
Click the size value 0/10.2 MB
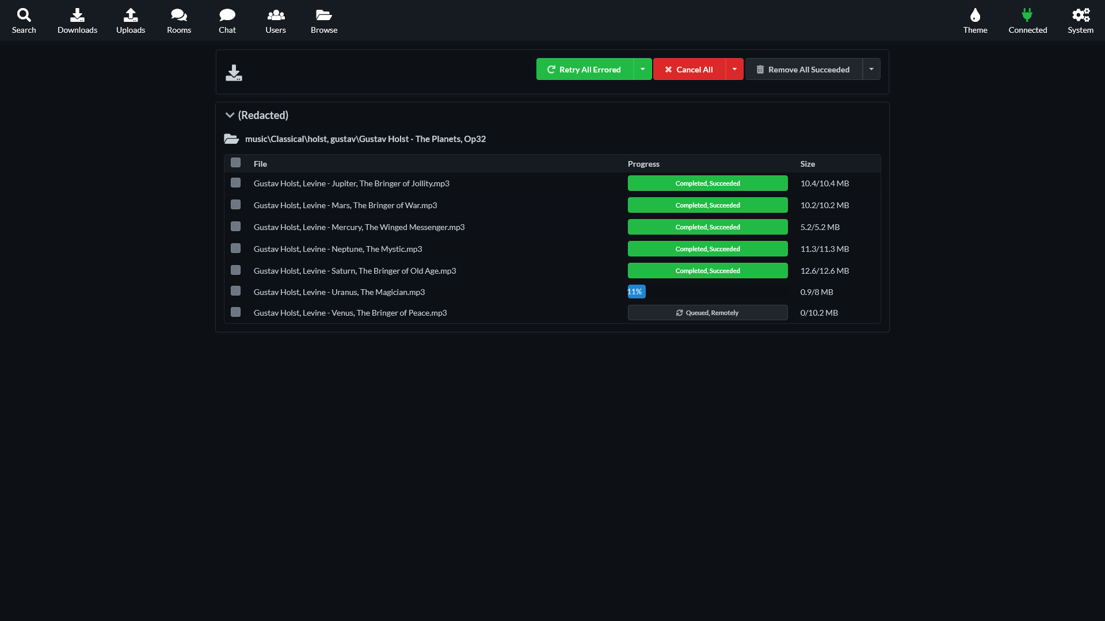[819, 313]
